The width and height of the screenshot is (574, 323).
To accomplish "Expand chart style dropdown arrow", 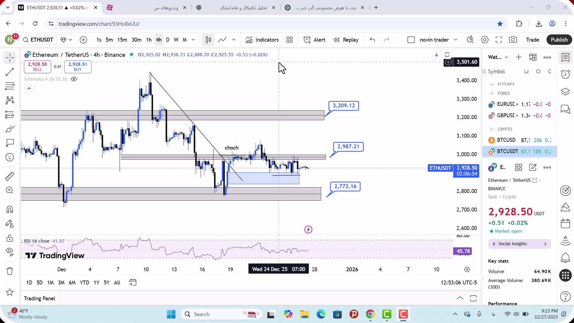I will point(234,40).
